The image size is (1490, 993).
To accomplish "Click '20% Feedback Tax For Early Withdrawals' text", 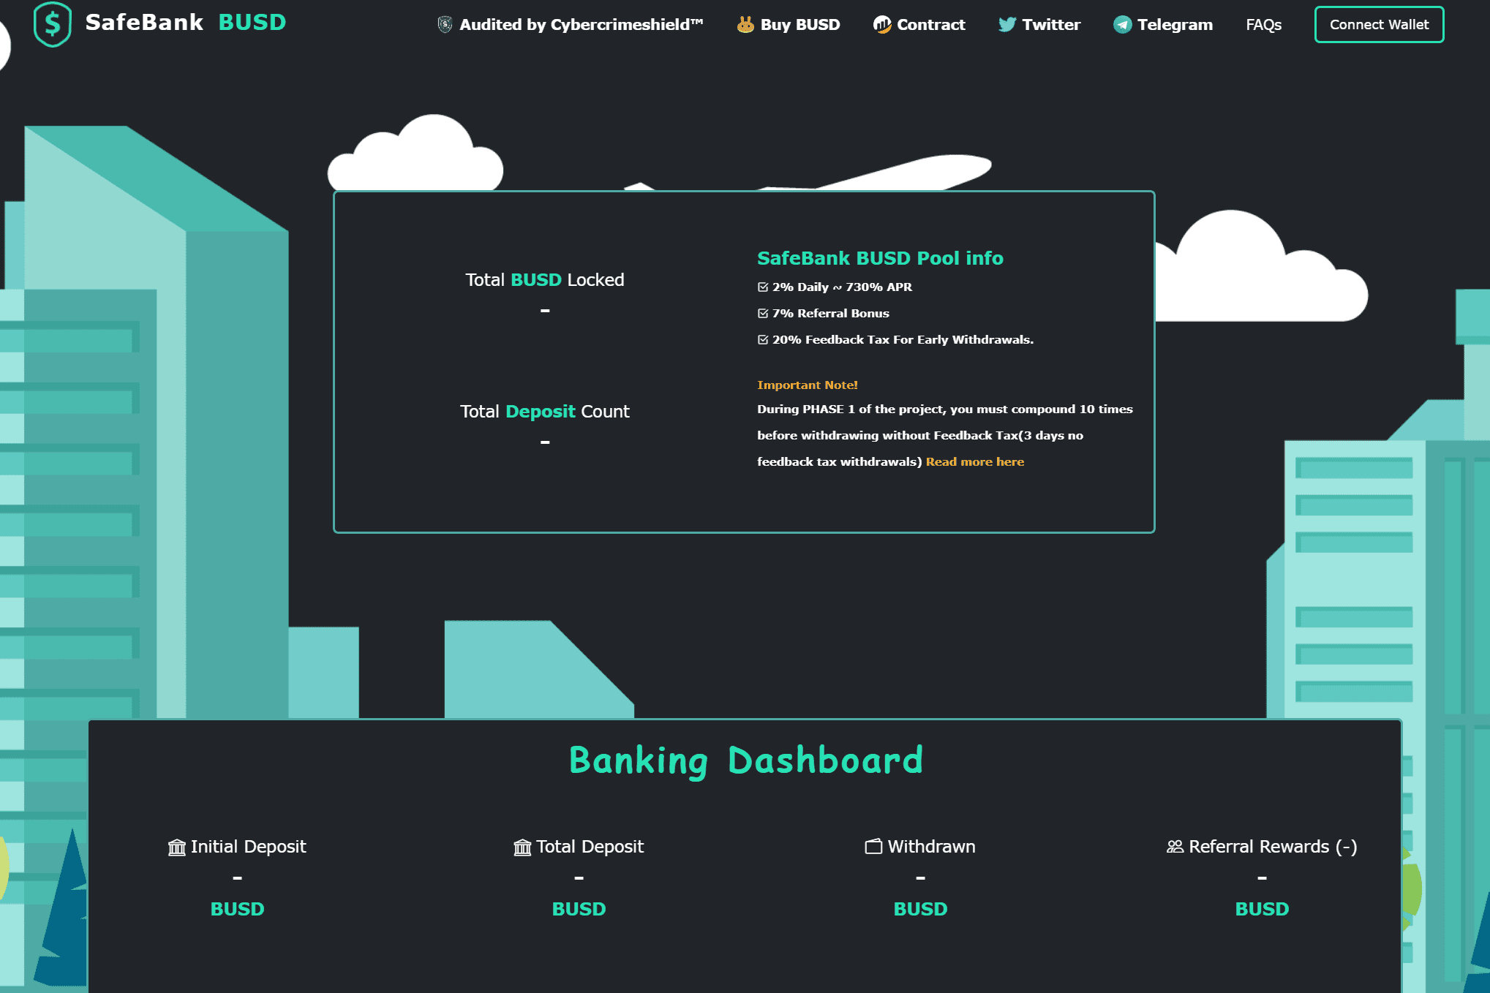I will (x=903, y=340).
